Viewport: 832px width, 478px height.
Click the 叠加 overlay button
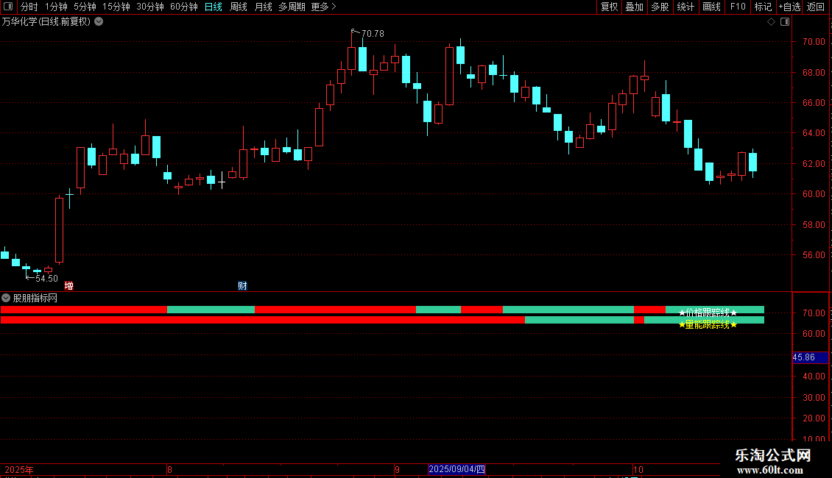click(x=634, y=7)
